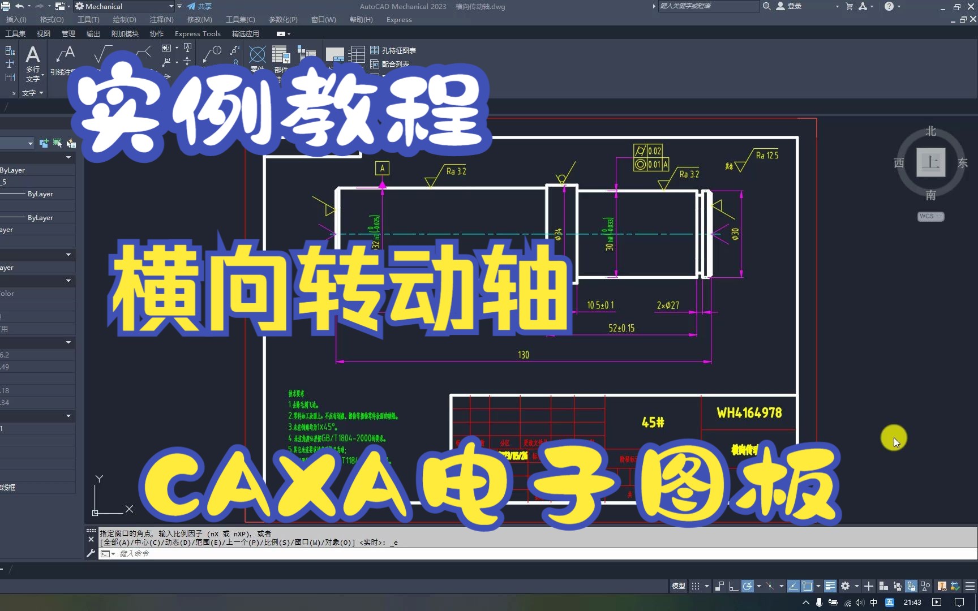Open the WCS coordinate system dropdown
This screenshot has height=611, width=978.
(x=930, y=216)
